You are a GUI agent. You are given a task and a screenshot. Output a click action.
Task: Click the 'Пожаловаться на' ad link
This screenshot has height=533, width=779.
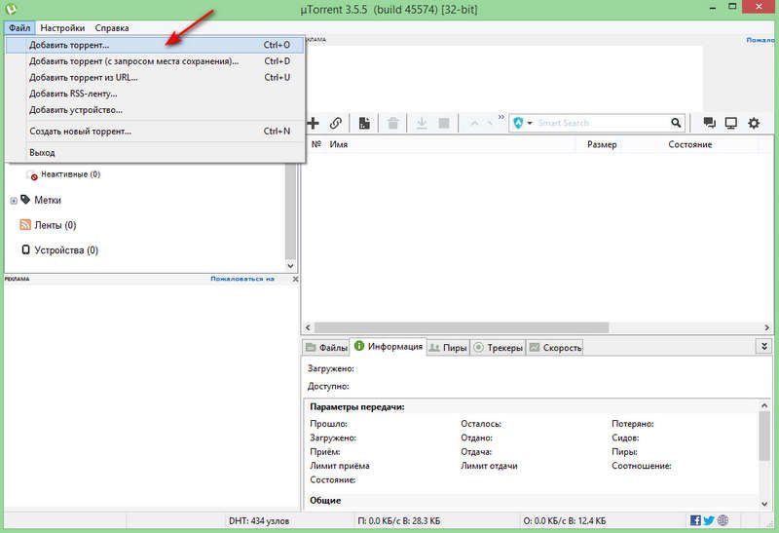pyautogui.click(x=242, y=279)
